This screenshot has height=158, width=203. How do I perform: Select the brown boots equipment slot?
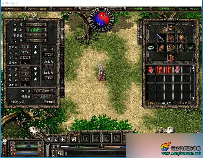point(171,58)
